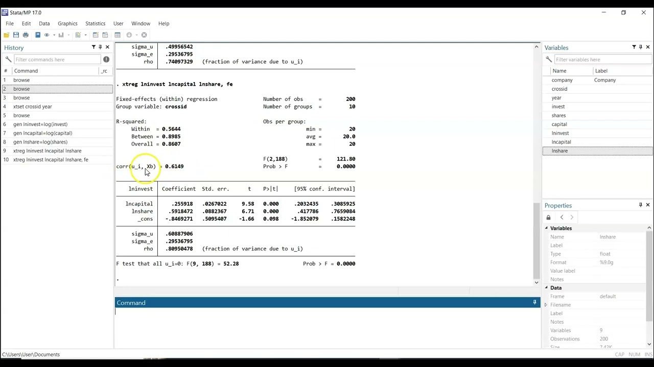The width and height of the screenshot is (654, 367).
Task: Open the Graph window bar chart icon
Action: point(61,35)
